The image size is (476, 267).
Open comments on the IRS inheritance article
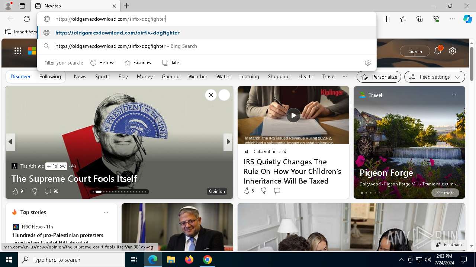(x=277, y=191)
